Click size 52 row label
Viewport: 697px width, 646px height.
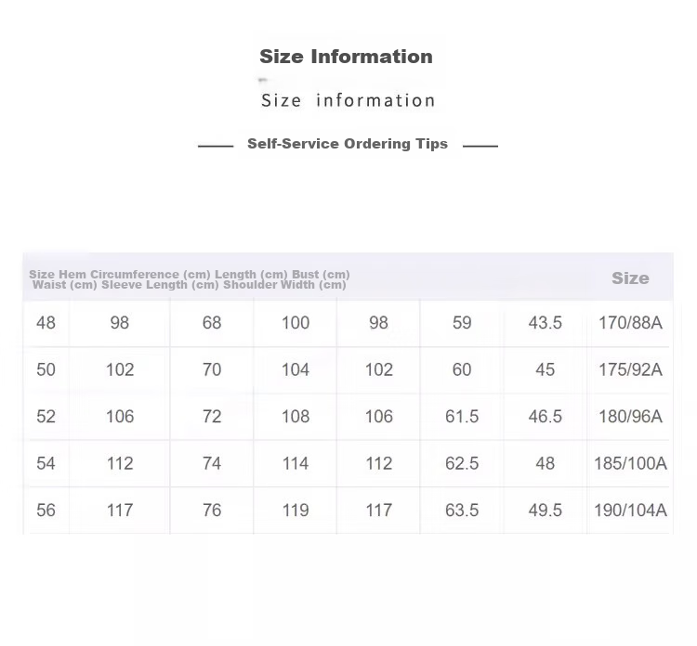(46, 417)
